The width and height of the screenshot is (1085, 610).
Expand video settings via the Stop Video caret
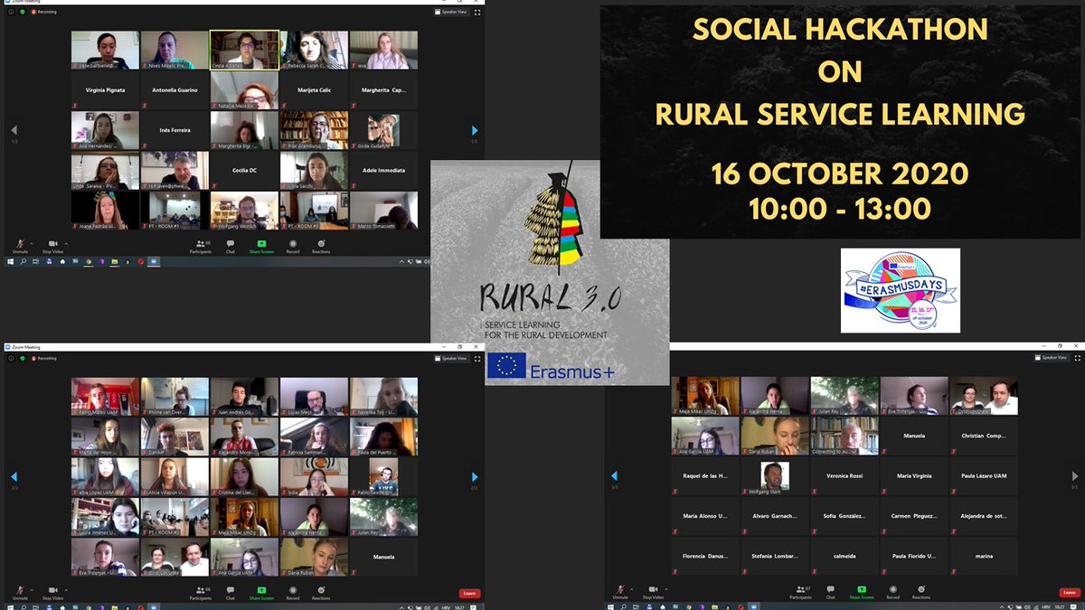coord(65,244)
